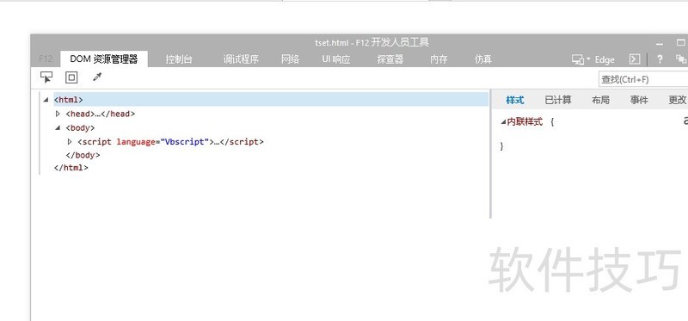Activate the select element tool icon
The width and height of the screenshot is (688, 321).
click(x=46, y=77)
